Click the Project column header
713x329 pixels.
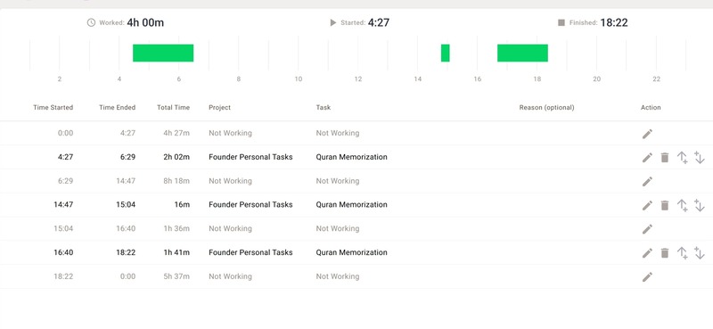[219, 107]
